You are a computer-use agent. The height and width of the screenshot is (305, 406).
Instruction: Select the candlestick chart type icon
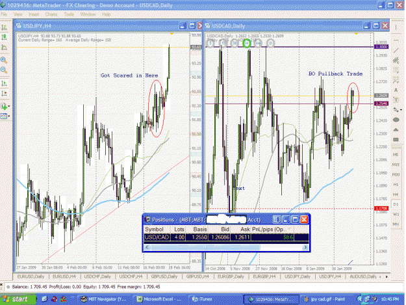(x=4, y=37)
